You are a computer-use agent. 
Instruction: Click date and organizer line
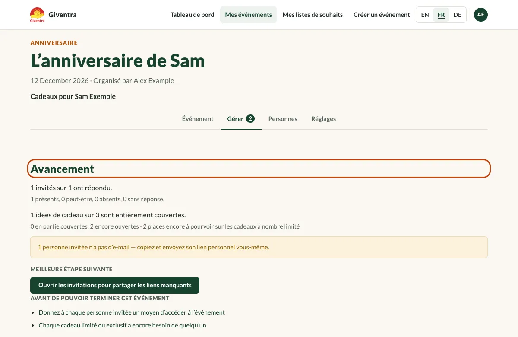click(x=102, y=81)
